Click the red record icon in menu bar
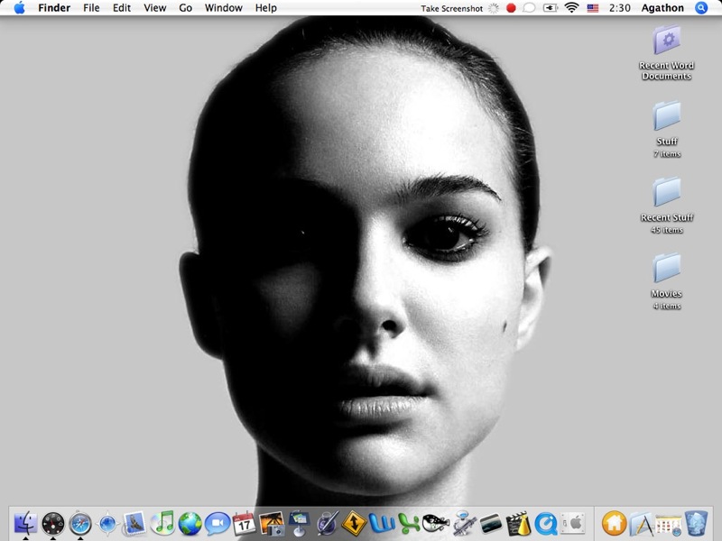 511,8
